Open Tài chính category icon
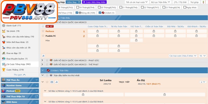The height and width of the screenshot is (104, 208). click(x=4, y=31)
